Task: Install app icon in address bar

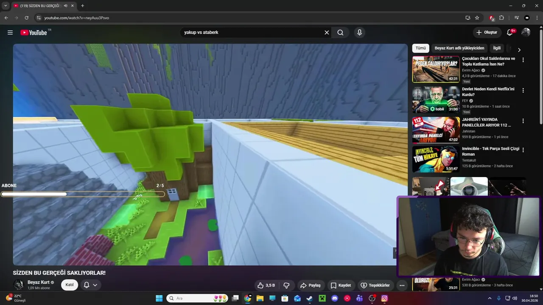Action: (467, 18)
